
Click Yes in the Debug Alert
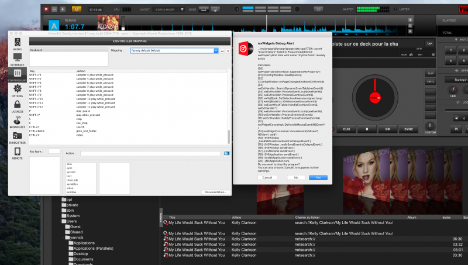[318, 178]
